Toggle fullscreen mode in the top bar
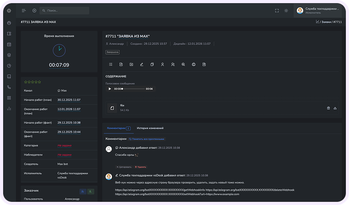Screen dimensions: 349x205 tap(277, 10)
